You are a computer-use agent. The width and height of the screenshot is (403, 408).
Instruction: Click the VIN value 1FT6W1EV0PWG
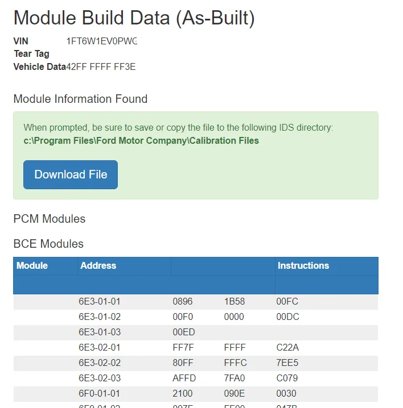[x=102, y=41]
